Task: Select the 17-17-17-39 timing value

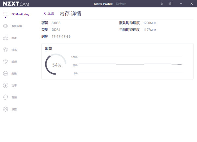Action: tap(61, 36)
